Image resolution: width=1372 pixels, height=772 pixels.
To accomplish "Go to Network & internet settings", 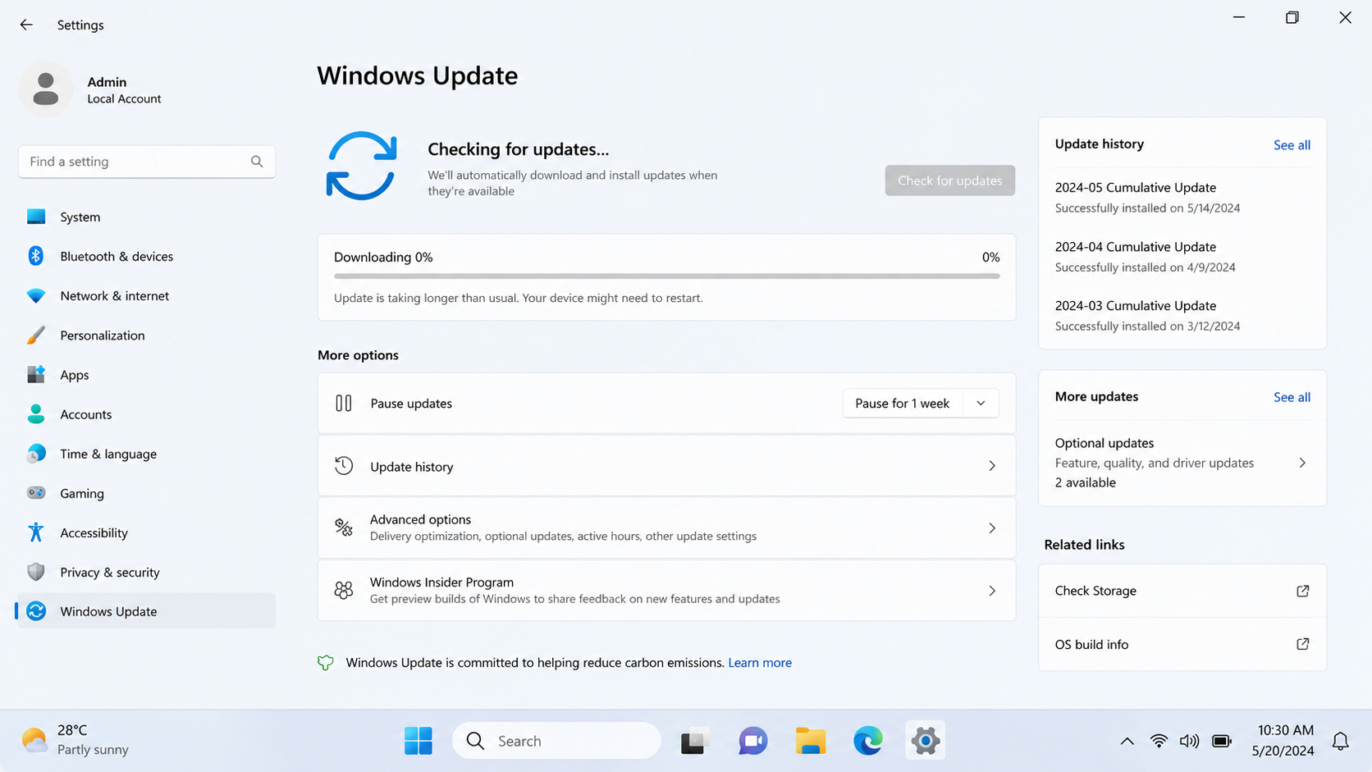I will tap(146, 295).
